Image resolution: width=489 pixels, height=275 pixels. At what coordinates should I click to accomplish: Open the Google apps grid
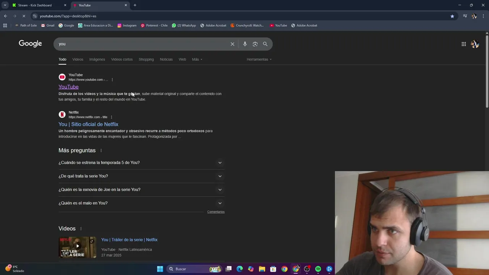tap(463, 44)
